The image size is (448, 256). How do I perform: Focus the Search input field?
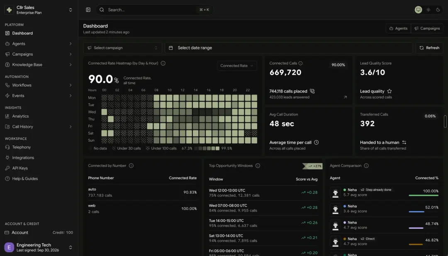155,10
